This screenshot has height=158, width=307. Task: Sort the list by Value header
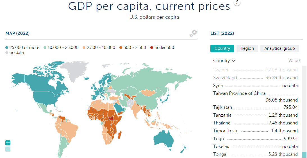[294, 61]
